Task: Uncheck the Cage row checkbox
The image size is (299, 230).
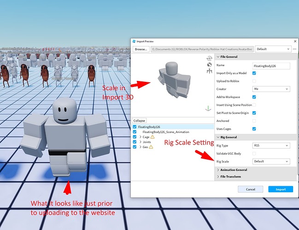Action: [135, 137]
